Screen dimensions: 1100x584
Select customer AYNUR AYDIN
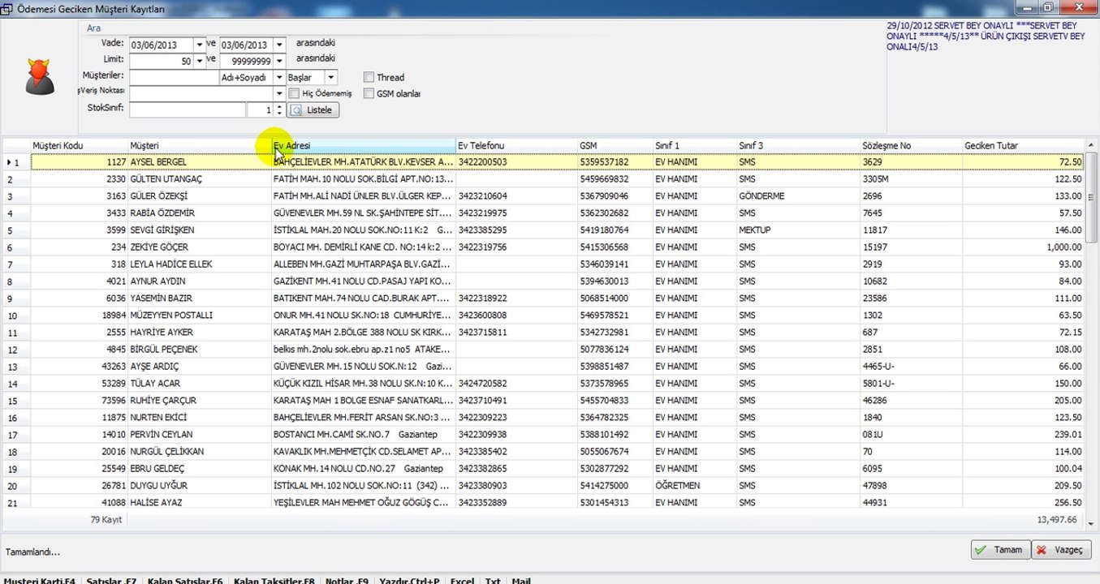pos(157,281)
